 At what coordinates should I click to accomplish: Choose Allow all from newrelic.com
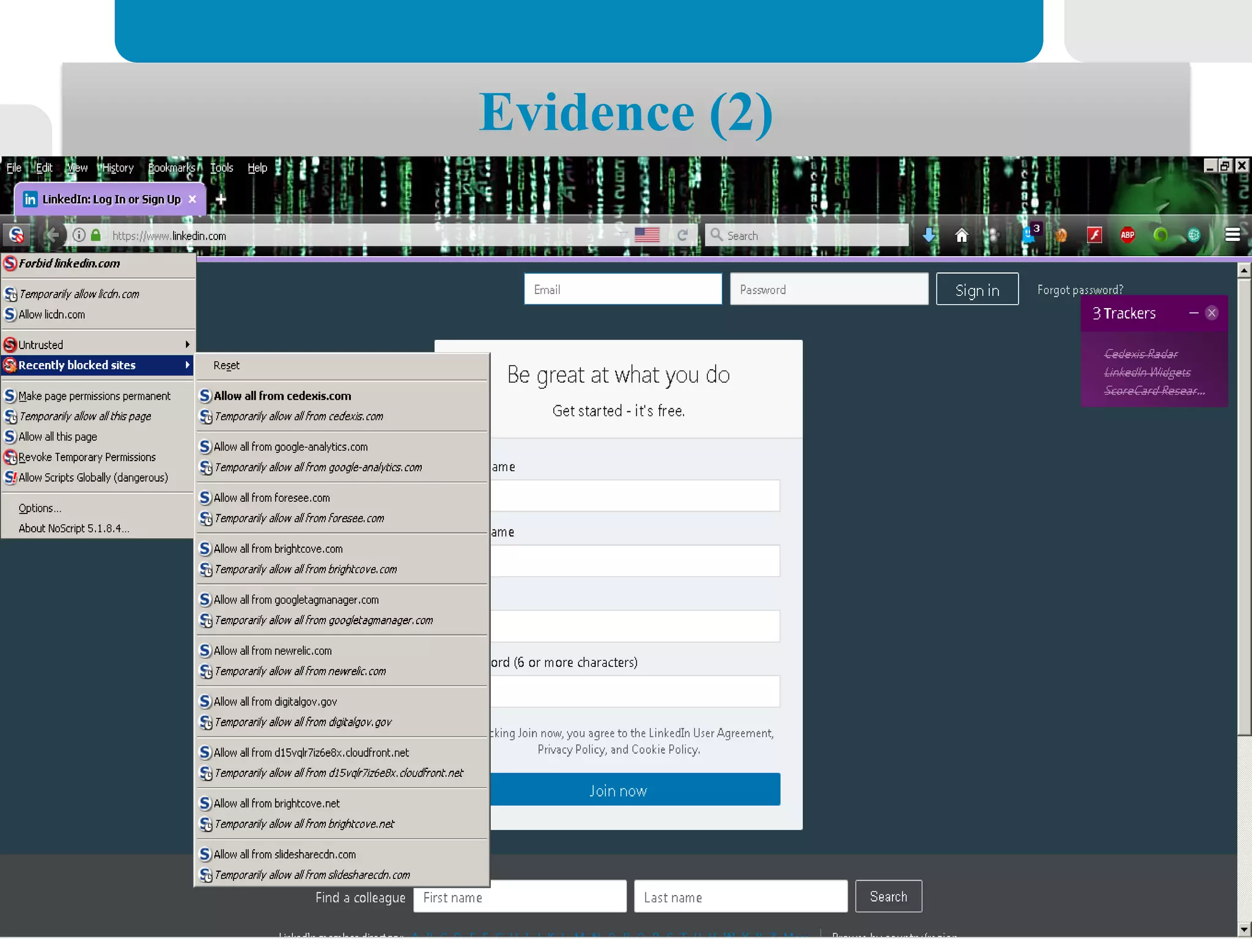click(x=342, y=651)
